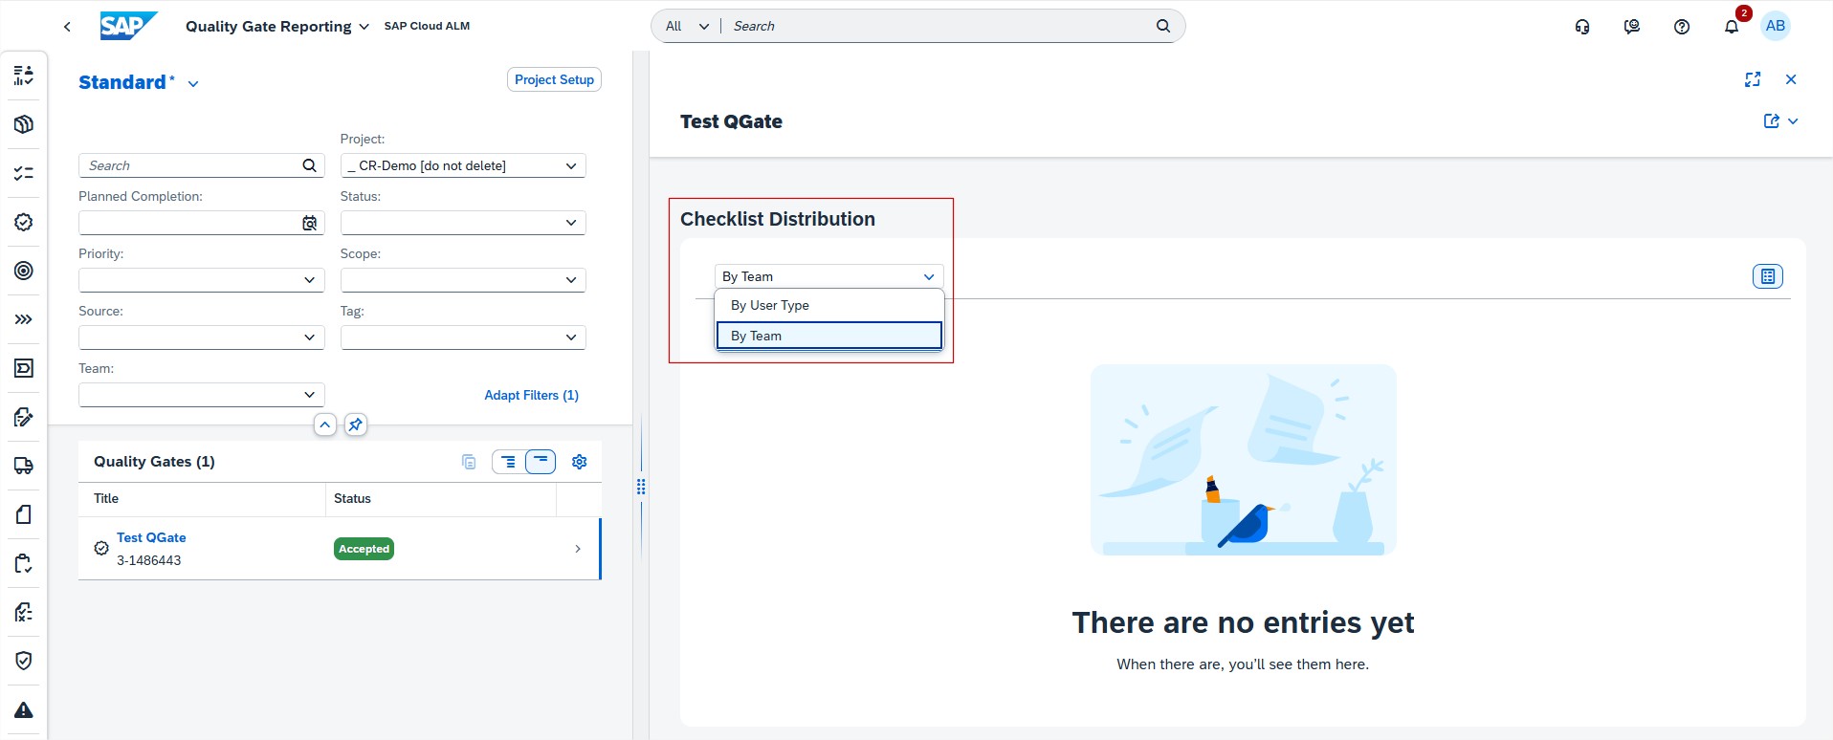Open Quality Gates table settings gear

tap(579, 462)
